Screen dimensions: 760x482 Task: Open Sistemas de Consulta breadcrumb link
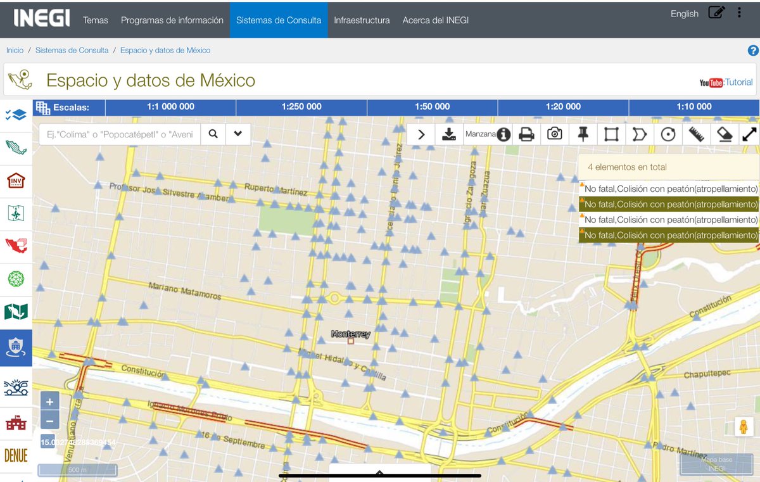[72, 50]
